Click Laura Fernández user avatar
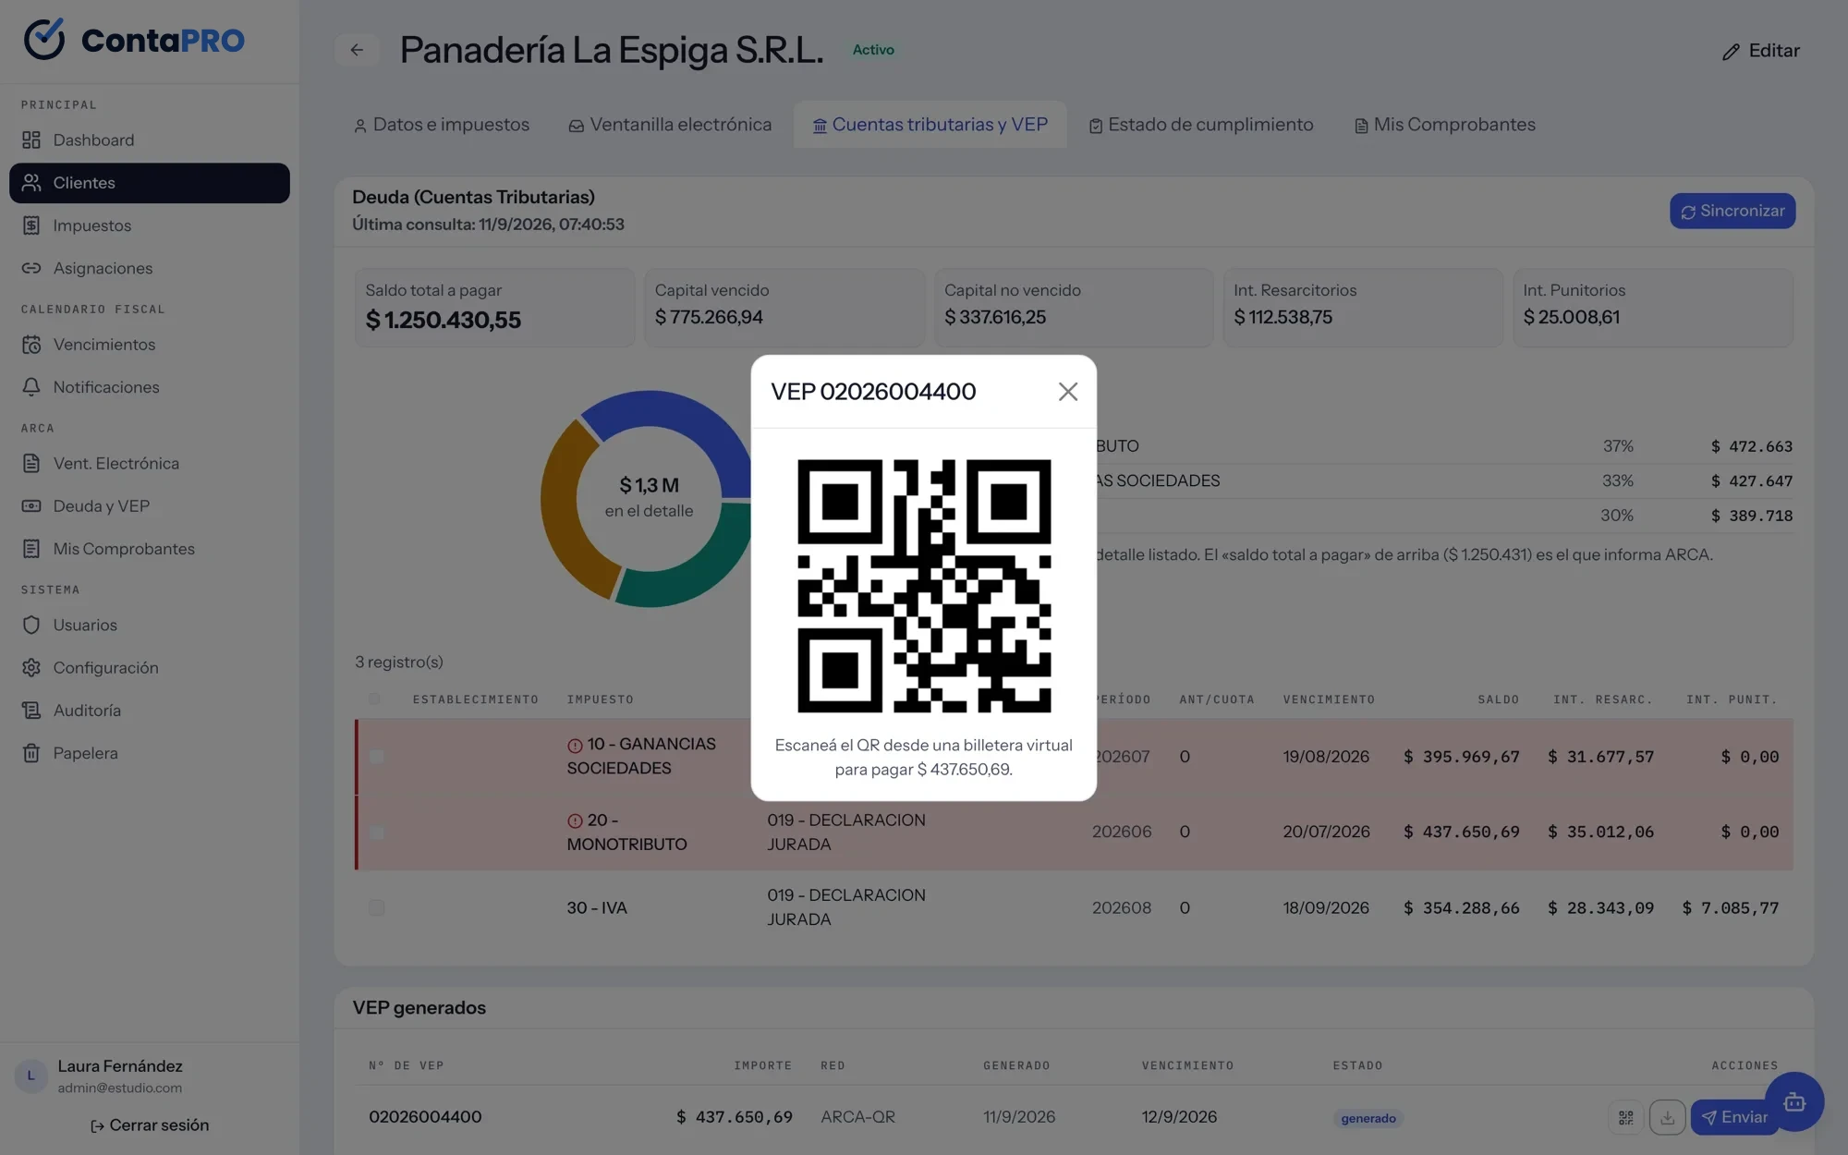This screenshot has height=1155, width=1848. pyautogui.click(x=31, y=1076)
